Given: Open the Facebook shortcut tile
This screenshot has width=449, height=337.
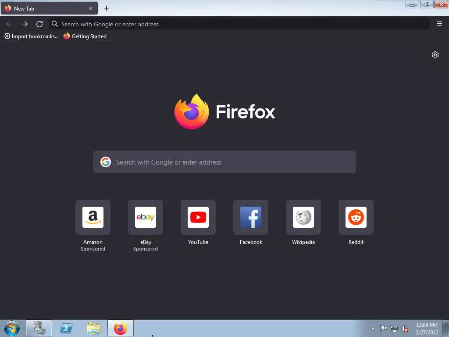Looking at the screenshot, I should (251, 217).
